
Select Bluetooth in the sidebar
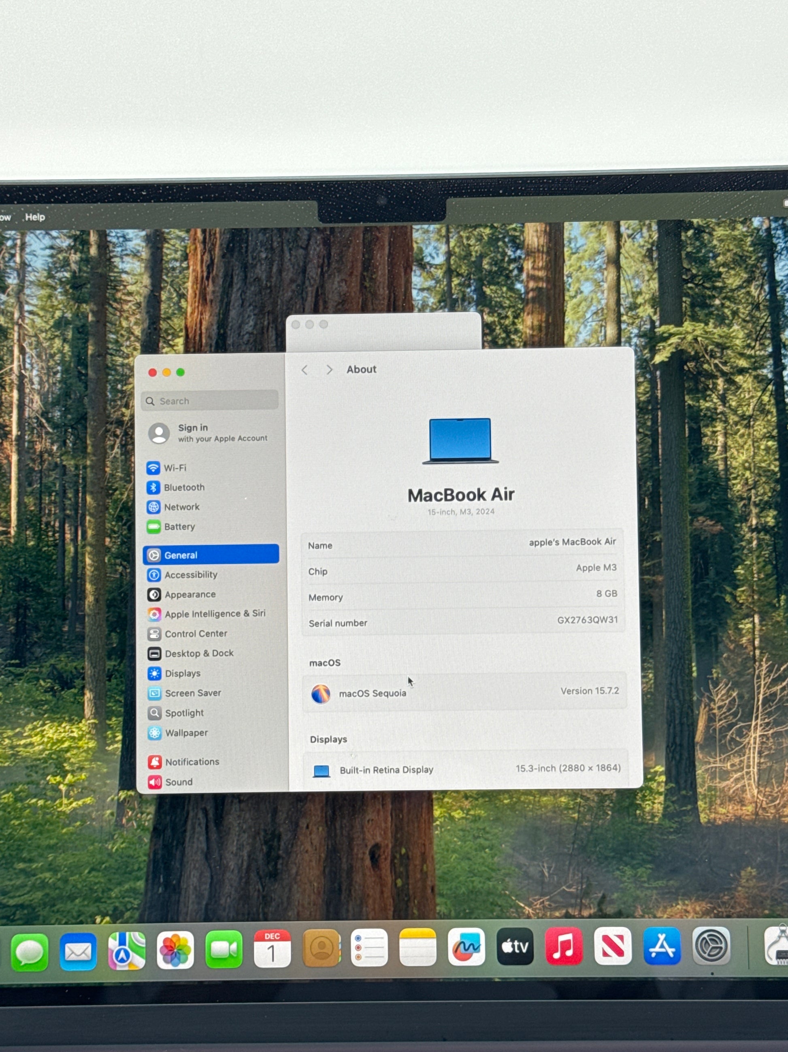183,487
